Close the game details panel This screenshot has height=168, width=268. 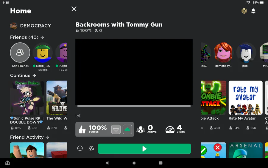point(74,9)
